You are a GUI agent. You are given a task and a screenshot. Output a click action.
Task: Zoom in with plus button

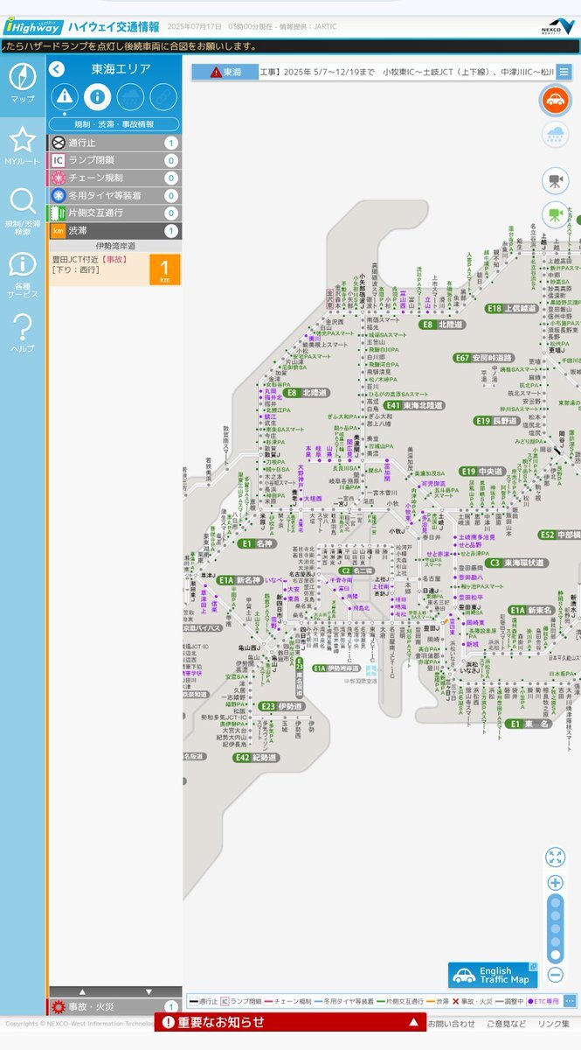tap(555, 882)
